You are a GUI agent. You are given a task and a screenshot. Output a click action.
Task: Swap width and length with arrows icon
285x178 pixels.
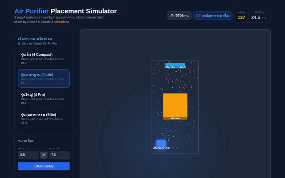(x=44, y=155)
